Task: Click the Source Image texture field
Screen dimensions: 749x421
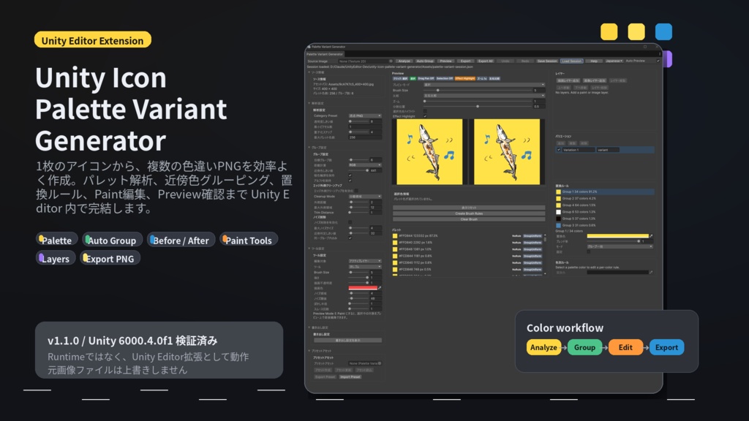Action: [365, 61]
